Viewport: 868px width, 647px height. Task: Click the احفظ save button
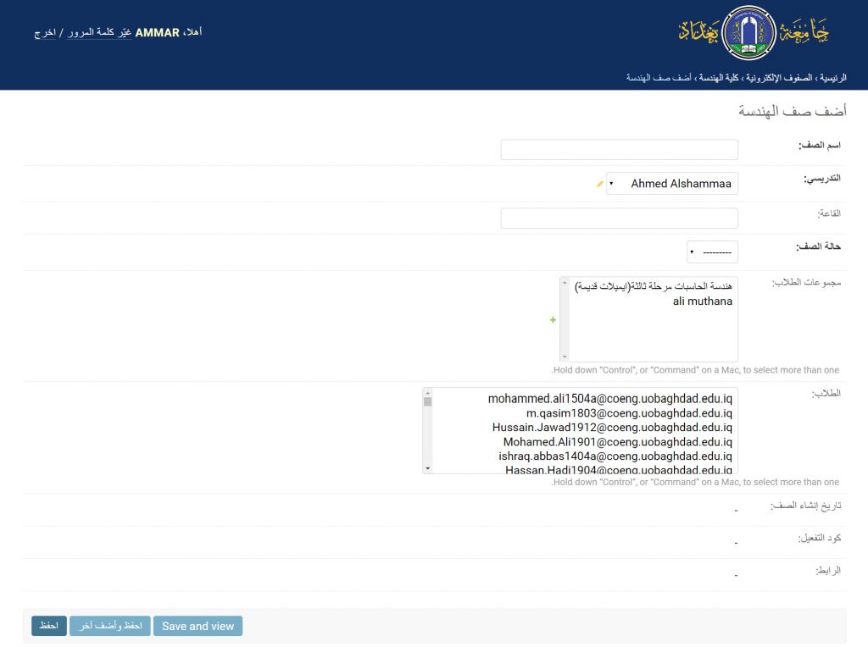(x=49, y=626)
